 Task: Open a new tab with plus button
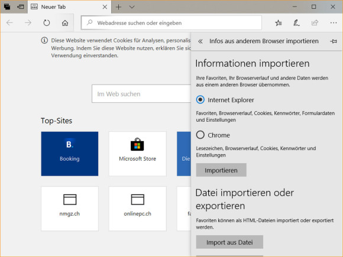[118, 7]
